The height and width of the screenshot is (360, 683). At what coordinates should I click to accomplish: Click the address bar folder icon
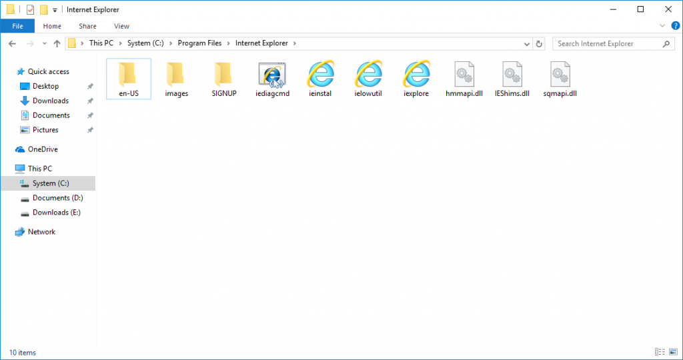tap(72, 43)
